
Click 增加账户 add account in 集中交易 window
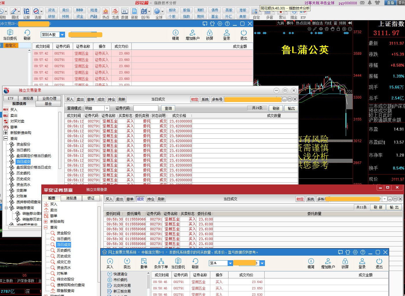pyautogui.click(x=192, y=35)
